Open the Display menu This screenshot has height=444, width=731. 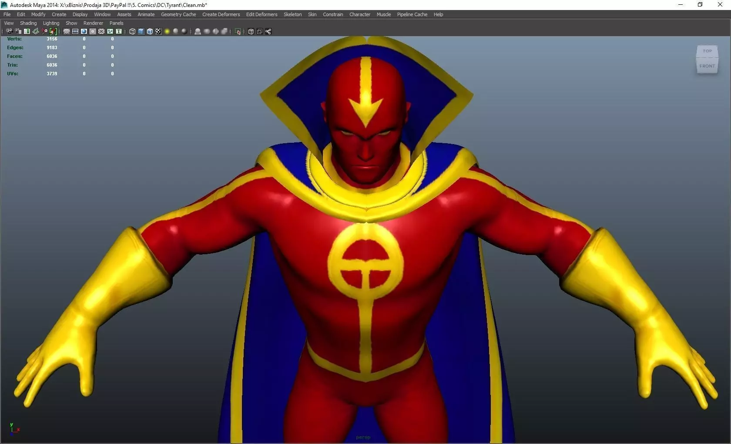point(80,14)
